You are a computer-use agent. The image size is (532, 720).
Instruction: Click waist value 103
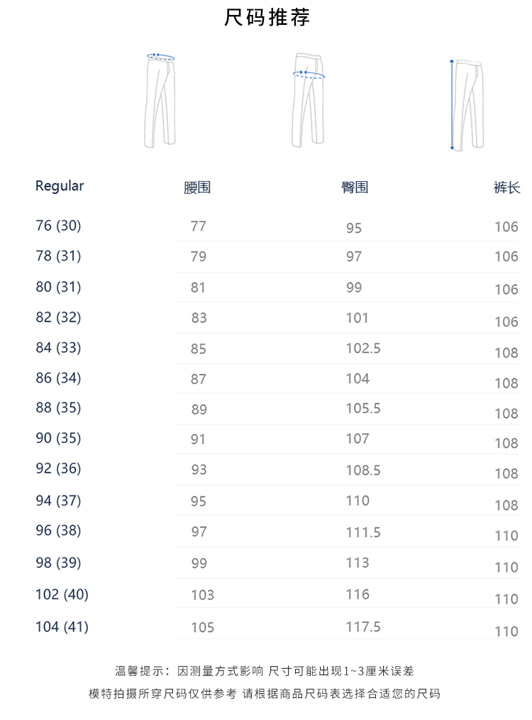202,595
